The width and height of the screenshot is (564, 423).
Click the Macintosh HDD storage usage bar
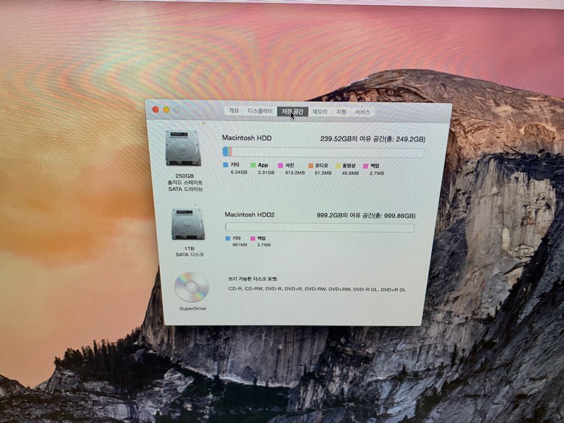click(323, 153)
